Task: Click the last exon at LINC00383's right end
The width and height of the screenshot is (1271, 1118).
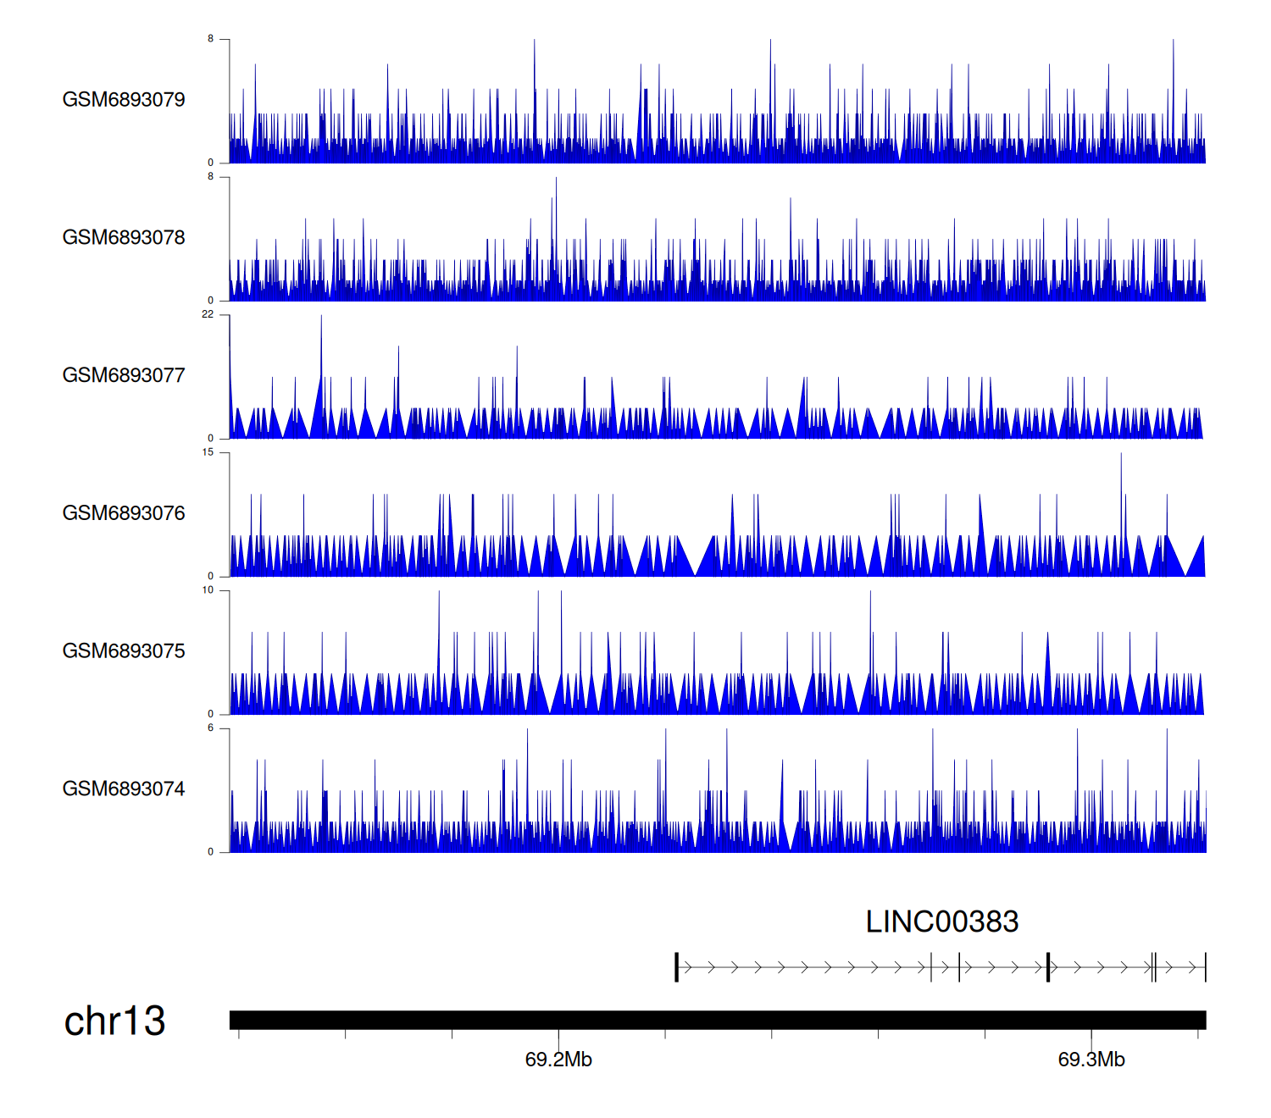Action: click(x=1204, y=967)
